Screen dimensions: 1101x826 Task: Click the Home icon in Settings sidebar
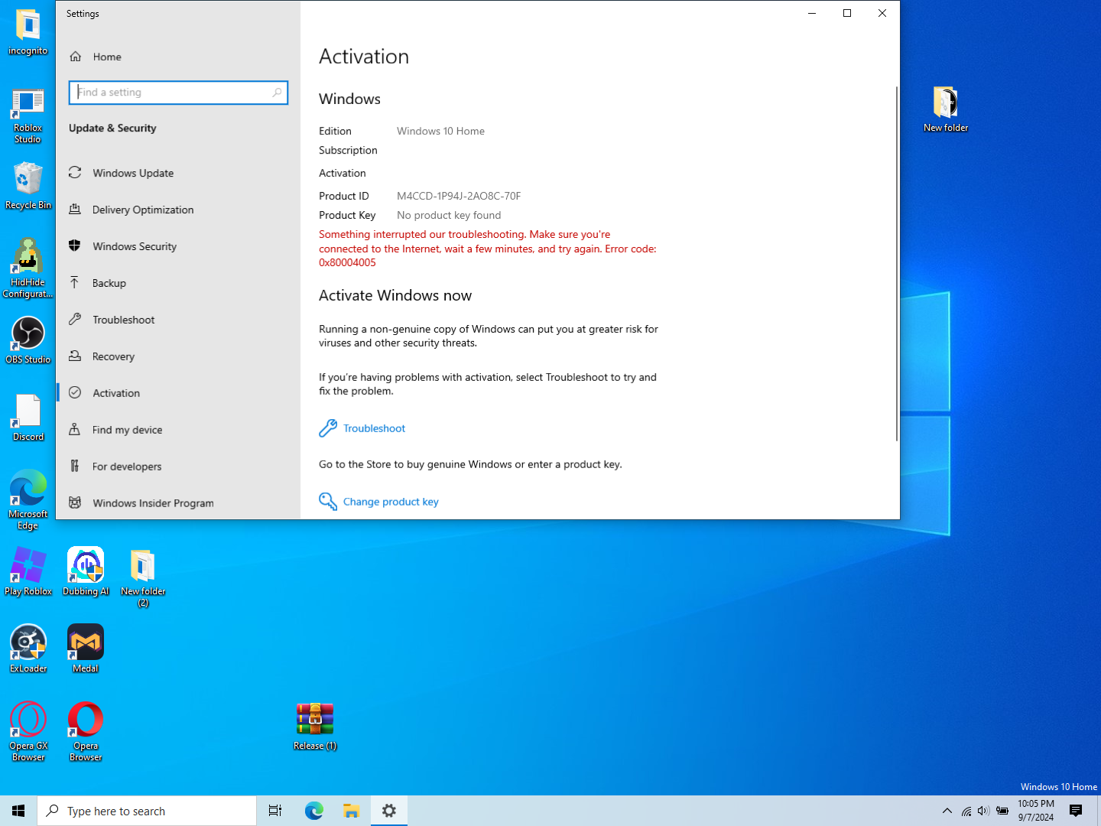pos(76,57)
